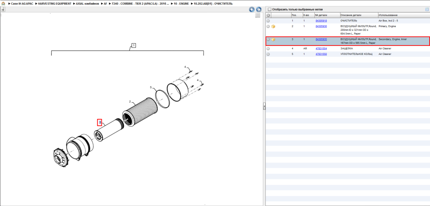Viewport: 430px width, 206px height.
Task: Open part number link 84305930
Action: pyautogui.click(x=321, y=26)
